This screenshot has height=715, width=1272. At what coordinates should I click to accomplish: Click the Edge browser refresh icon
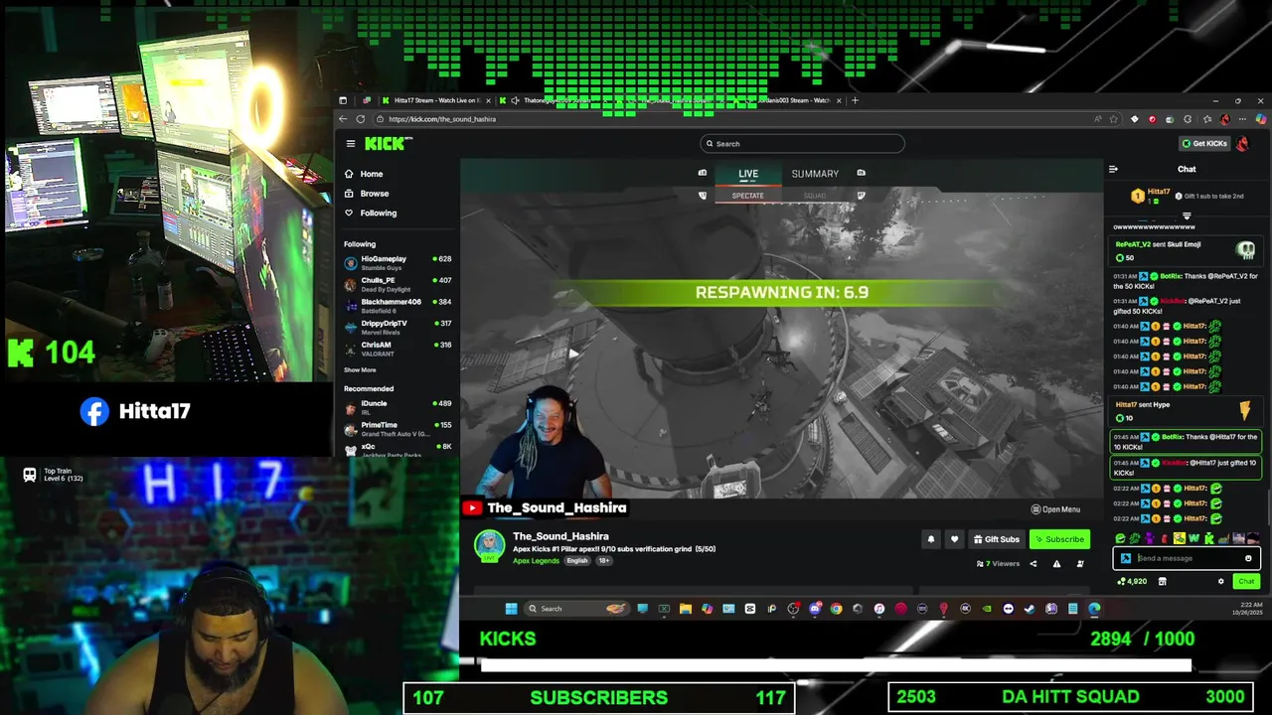[361, 119]
